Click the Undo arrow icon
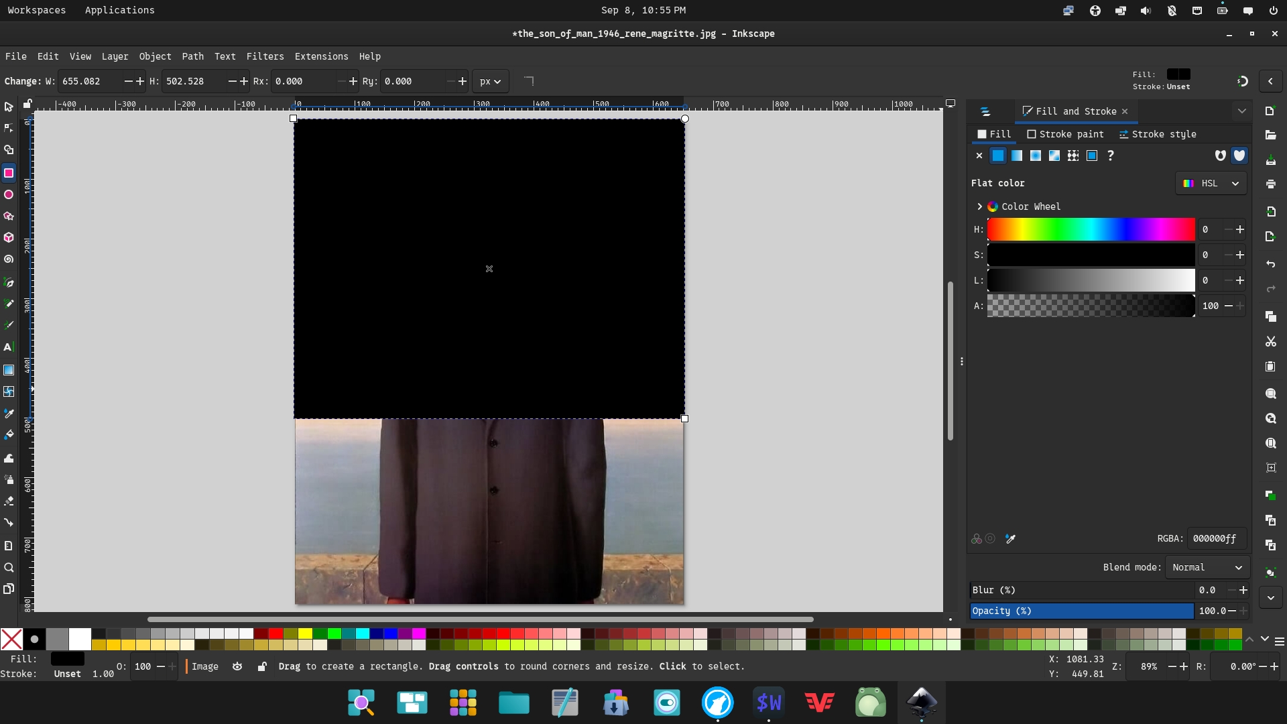Viewport: 1287px width, 724px height. coord(1270,264)
